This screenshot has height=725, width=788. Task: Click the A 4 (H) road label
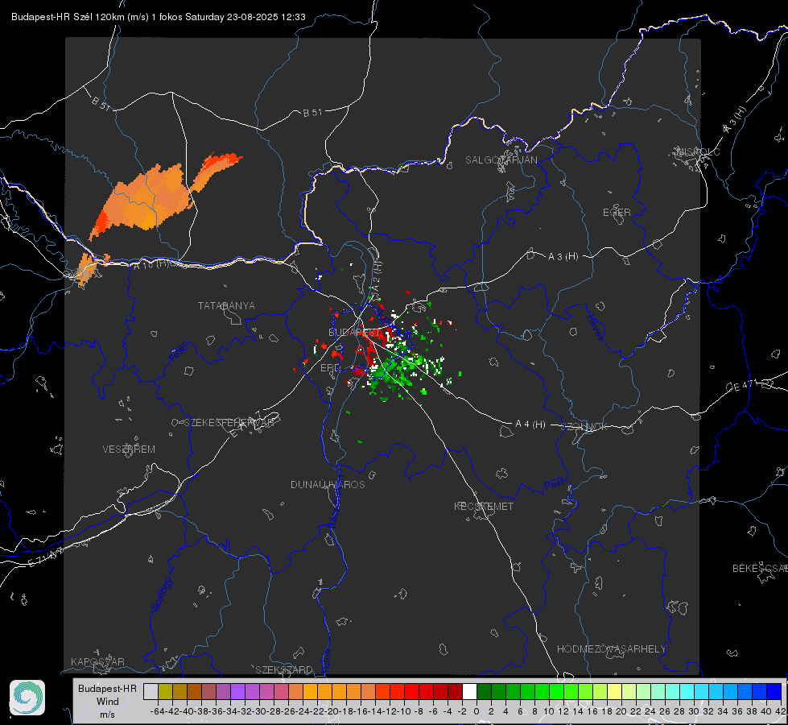pyautogui.click(x=530, y=425)
